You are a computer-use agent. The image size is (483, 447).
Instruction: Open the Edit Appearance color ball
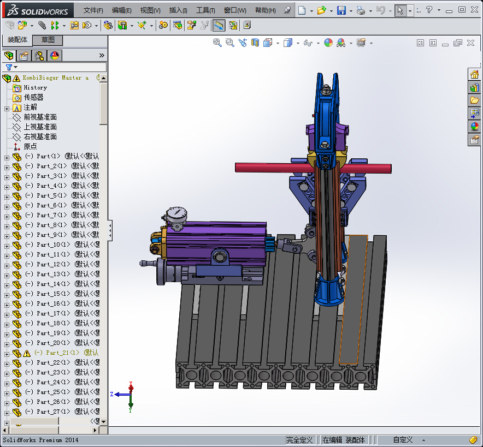(x=328, y=43)
